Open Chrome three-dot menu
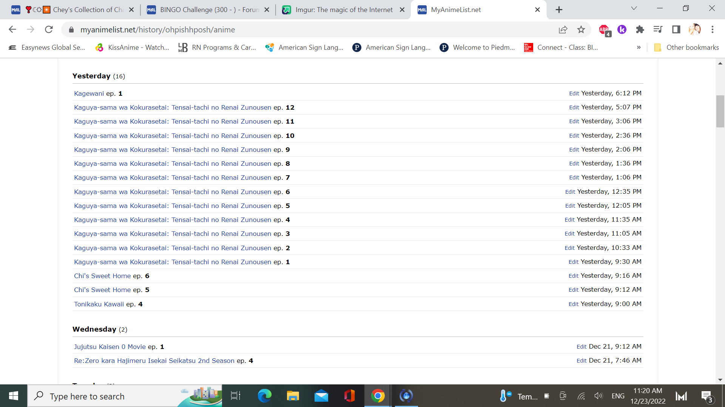The width and height of the screenshot is (725, 407). 713,29
